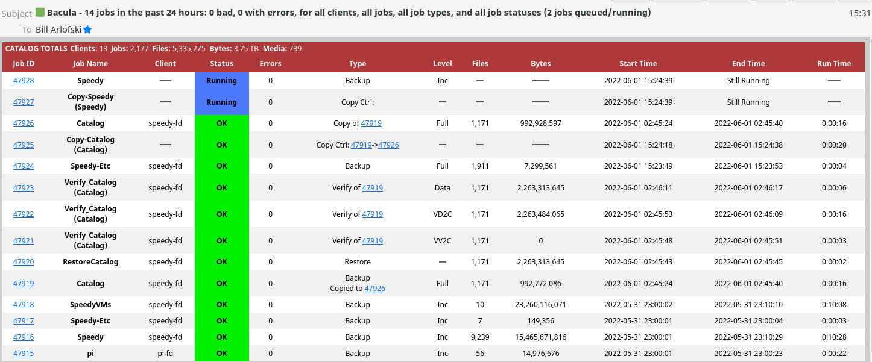872x362 pixels.
Task: Click the CATALOG TOTALS summary line
Action: tap(153, 49)
